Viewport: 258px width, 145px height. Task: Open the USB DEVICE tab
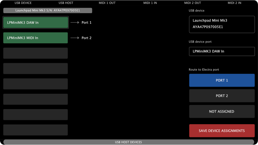[23, 3]
